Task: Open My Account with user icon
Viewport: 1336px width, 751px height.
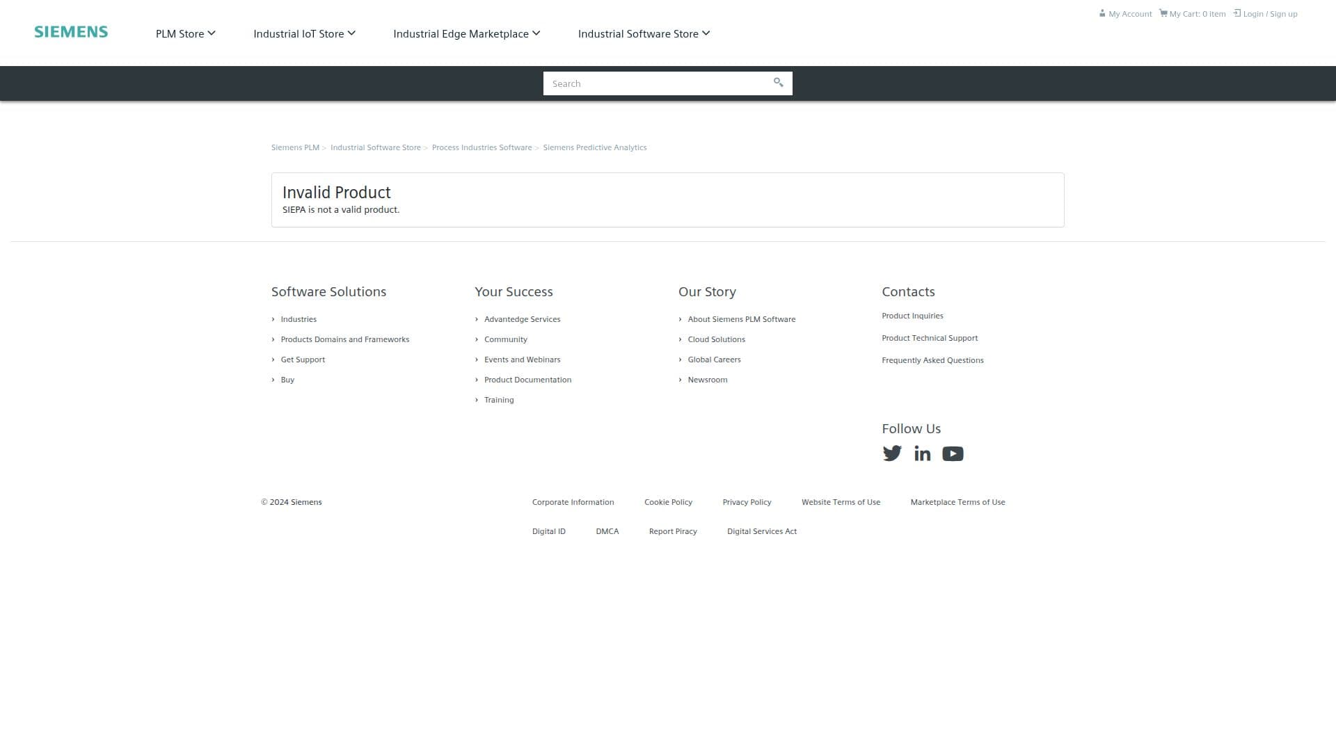Action: 1125,14
